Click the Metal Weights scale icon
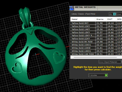The width and height of the screenshot is (122, 92). pos(72,8)
